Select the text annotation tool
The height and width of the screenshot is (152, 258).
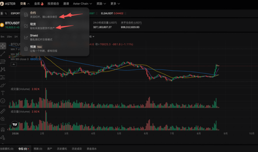pos(3,93)
